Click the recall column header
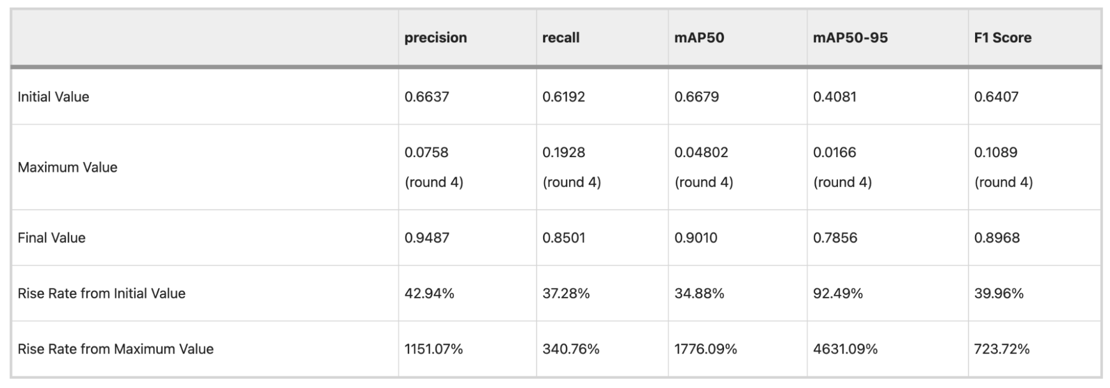Screen dimensions: 1110x388 tap(561, 38)
